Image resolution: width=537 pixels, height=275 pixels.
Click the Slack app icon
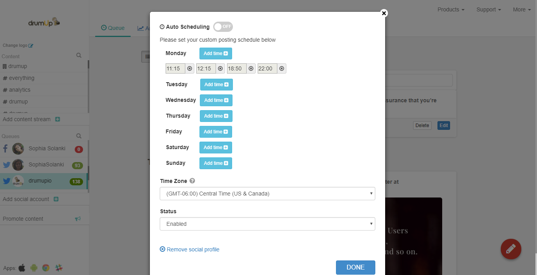click(59, 268)
